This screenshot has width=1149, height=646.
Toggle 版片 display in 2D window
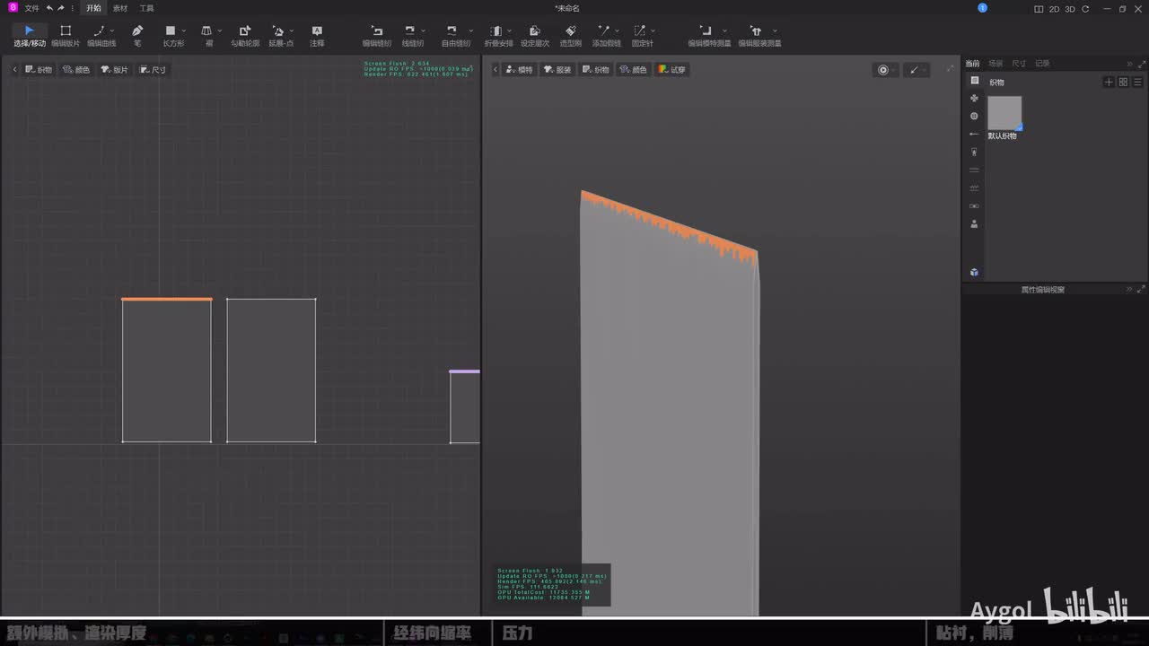(115, 69)
